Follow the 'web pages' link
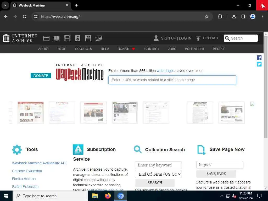Viewport: 268px width, 201px height. [165, 71]
